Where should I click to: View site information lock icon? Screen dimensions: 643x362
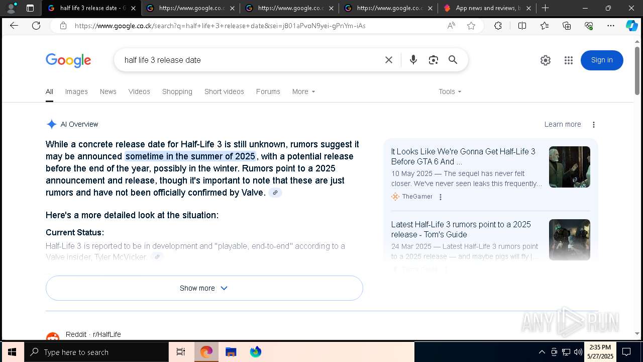click(x=63, y=26)
